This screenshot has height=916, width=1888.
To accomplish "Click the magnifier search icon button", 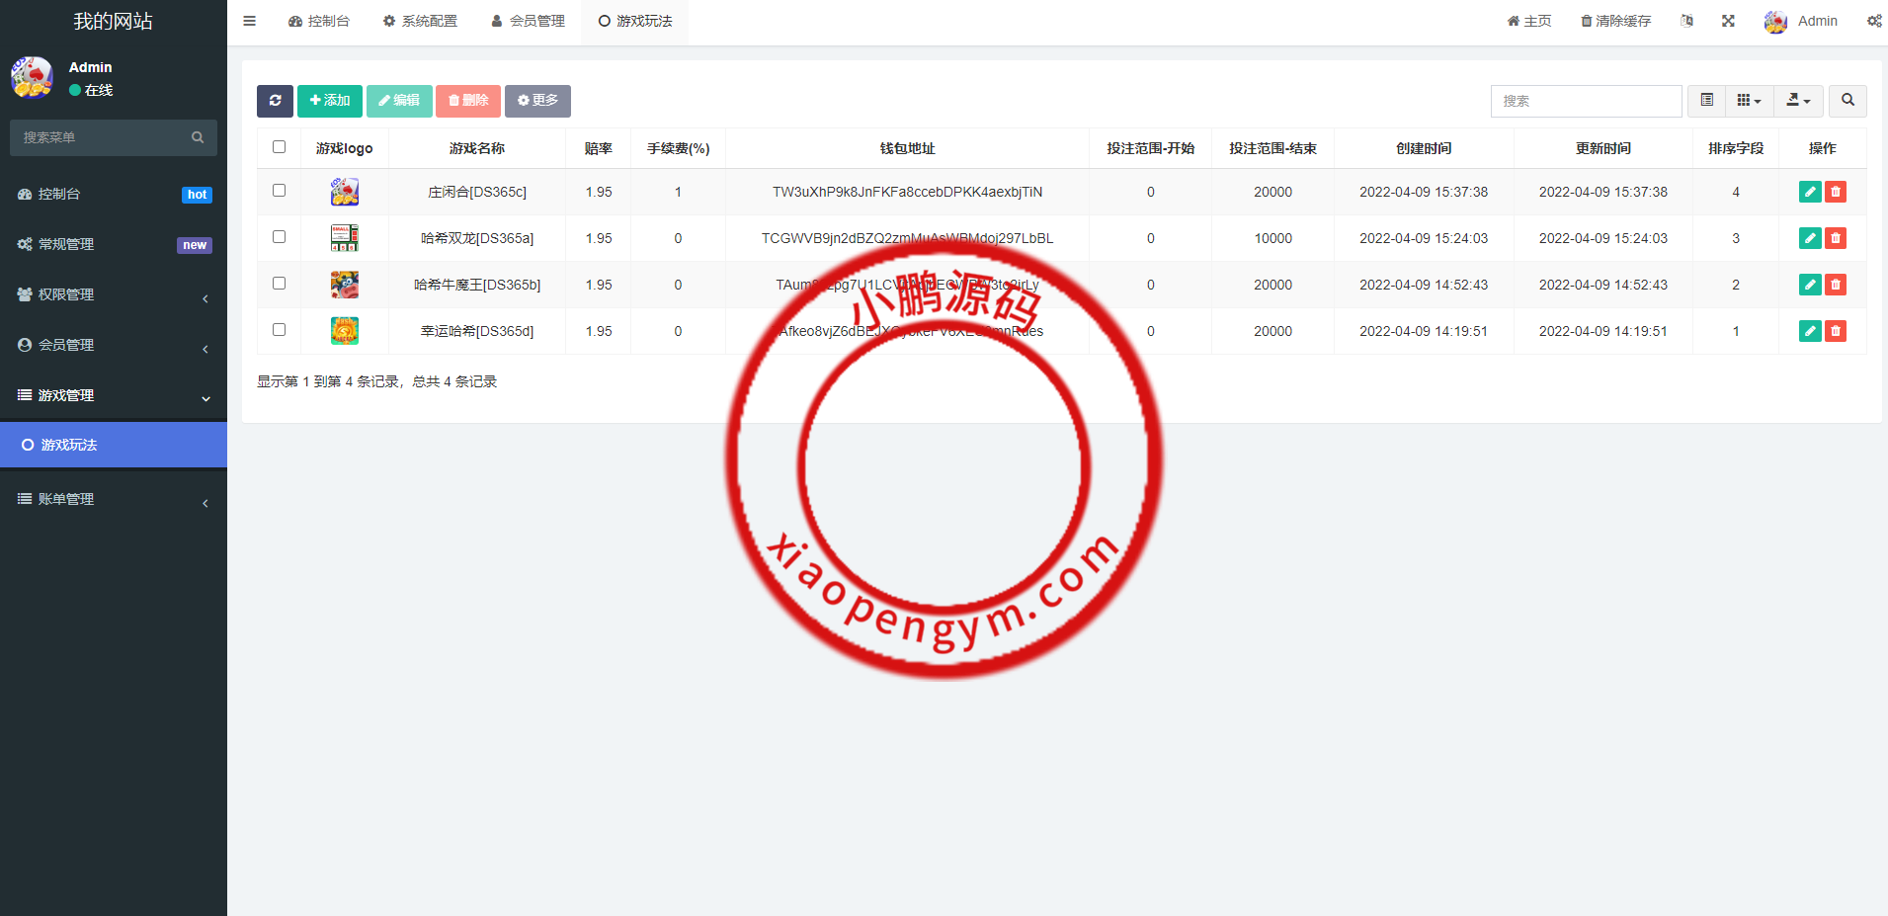I will (x=1847, y=101).
